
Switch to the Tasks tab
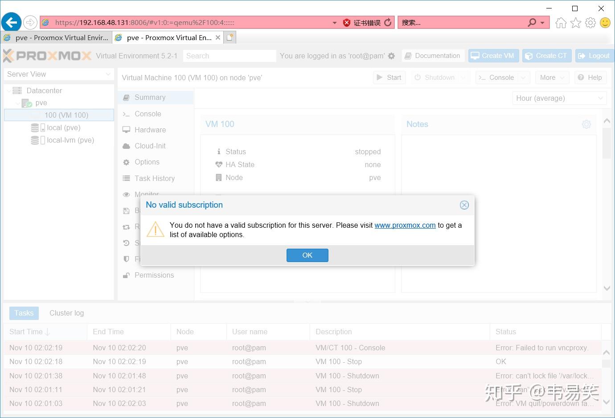[x=24, y=313]
